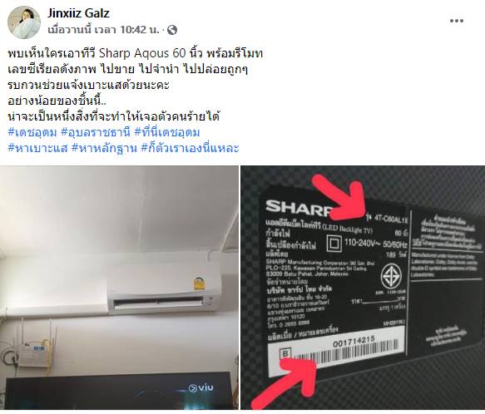
Task: Click the viu logo on the TV screen
Action: pyautogui.click(x=201, y=387)
